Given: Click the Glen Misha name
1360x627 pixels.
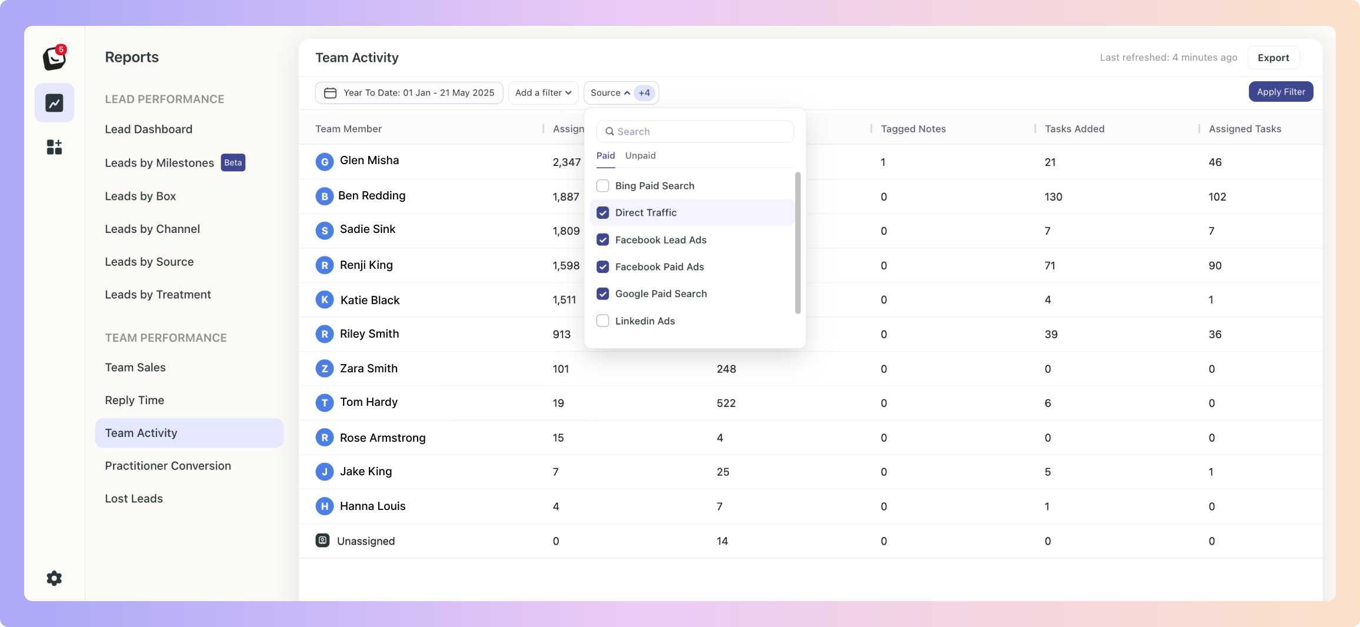Looking at the screenshot, I should pos(369,161).
